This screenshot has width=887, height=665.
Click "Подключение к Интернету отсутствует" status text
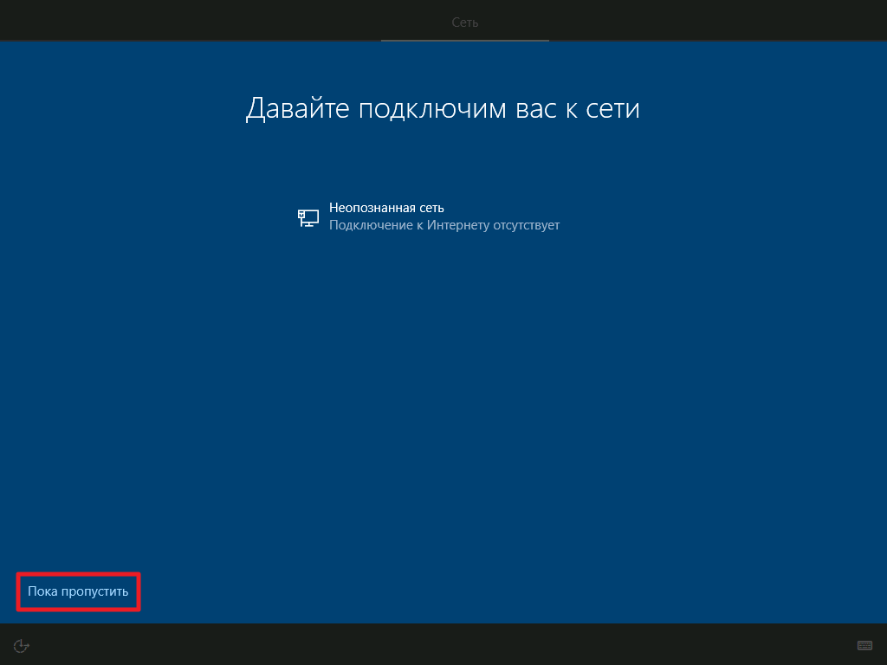pos(444,225)
